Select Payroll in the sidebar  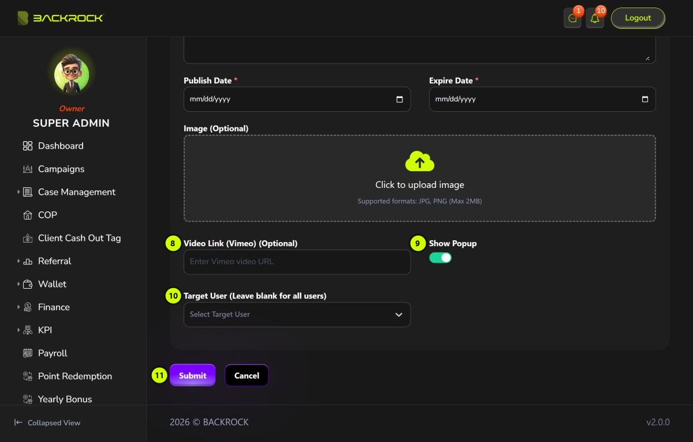[x=53, y=353]
